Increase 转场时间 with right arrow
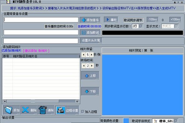 pos(92,66)
